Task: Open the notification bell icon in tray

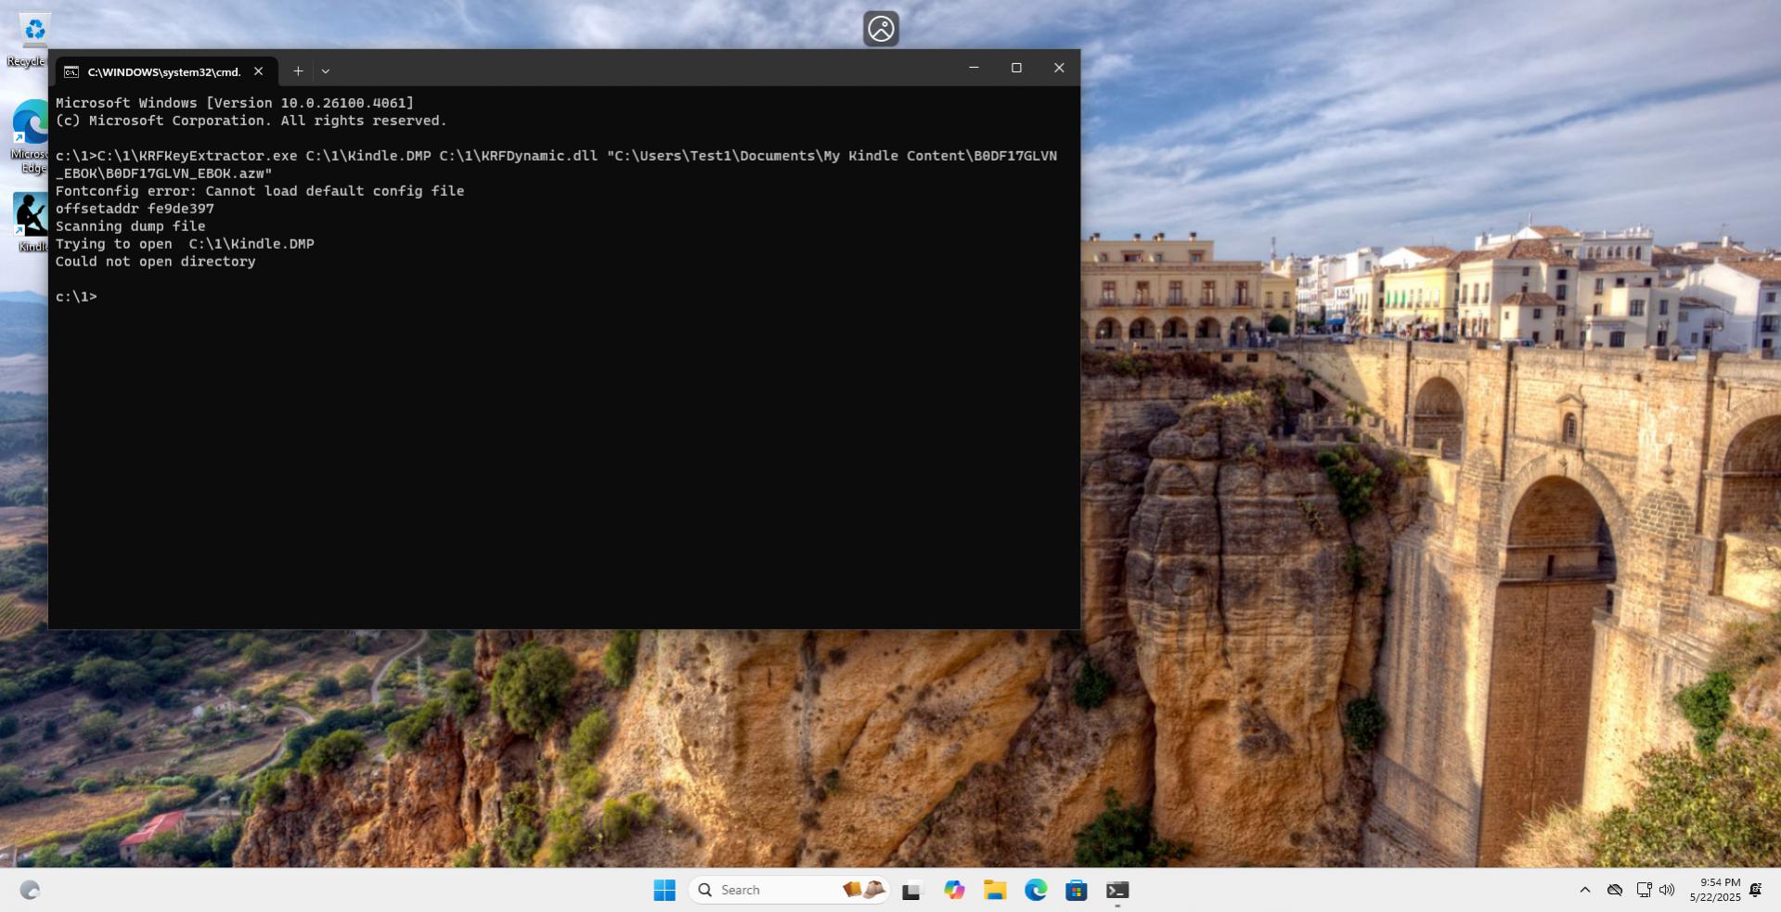Action: click(1756, 890)
